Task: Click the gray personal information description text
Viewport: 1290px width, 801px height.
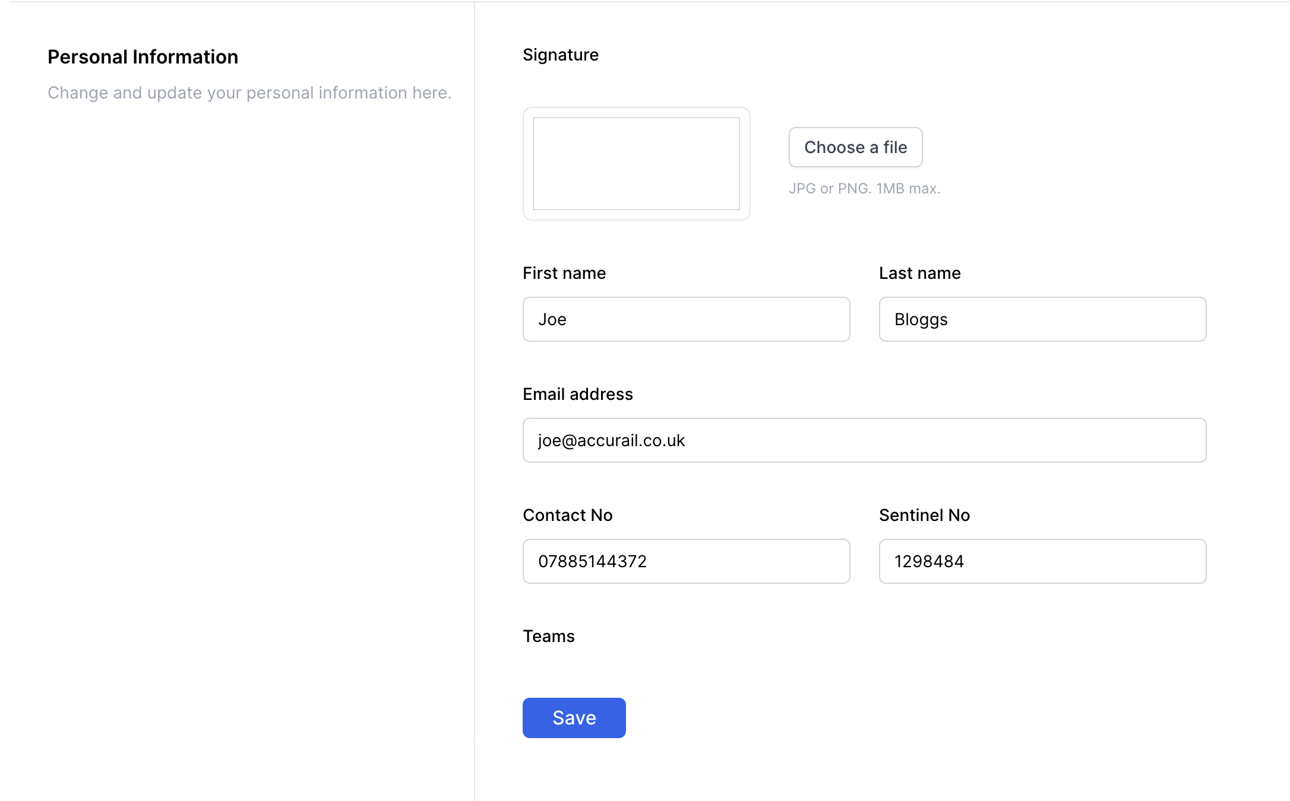Action: coord(249,93)
